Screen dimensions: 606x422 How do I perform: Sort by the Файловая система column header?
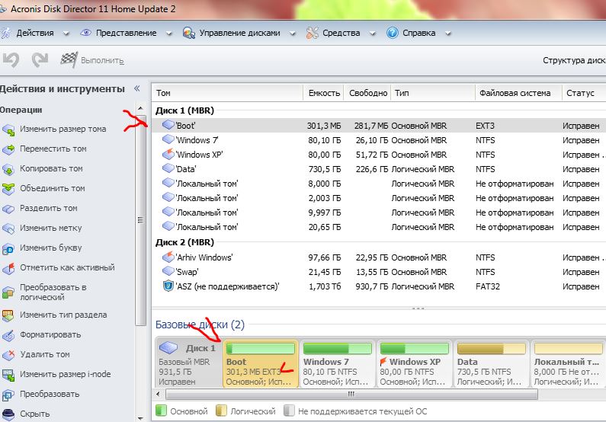point(518,93)
